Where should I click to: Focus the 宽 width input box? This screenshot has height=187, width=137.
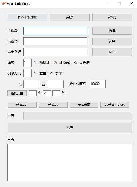tap(55, 84)
